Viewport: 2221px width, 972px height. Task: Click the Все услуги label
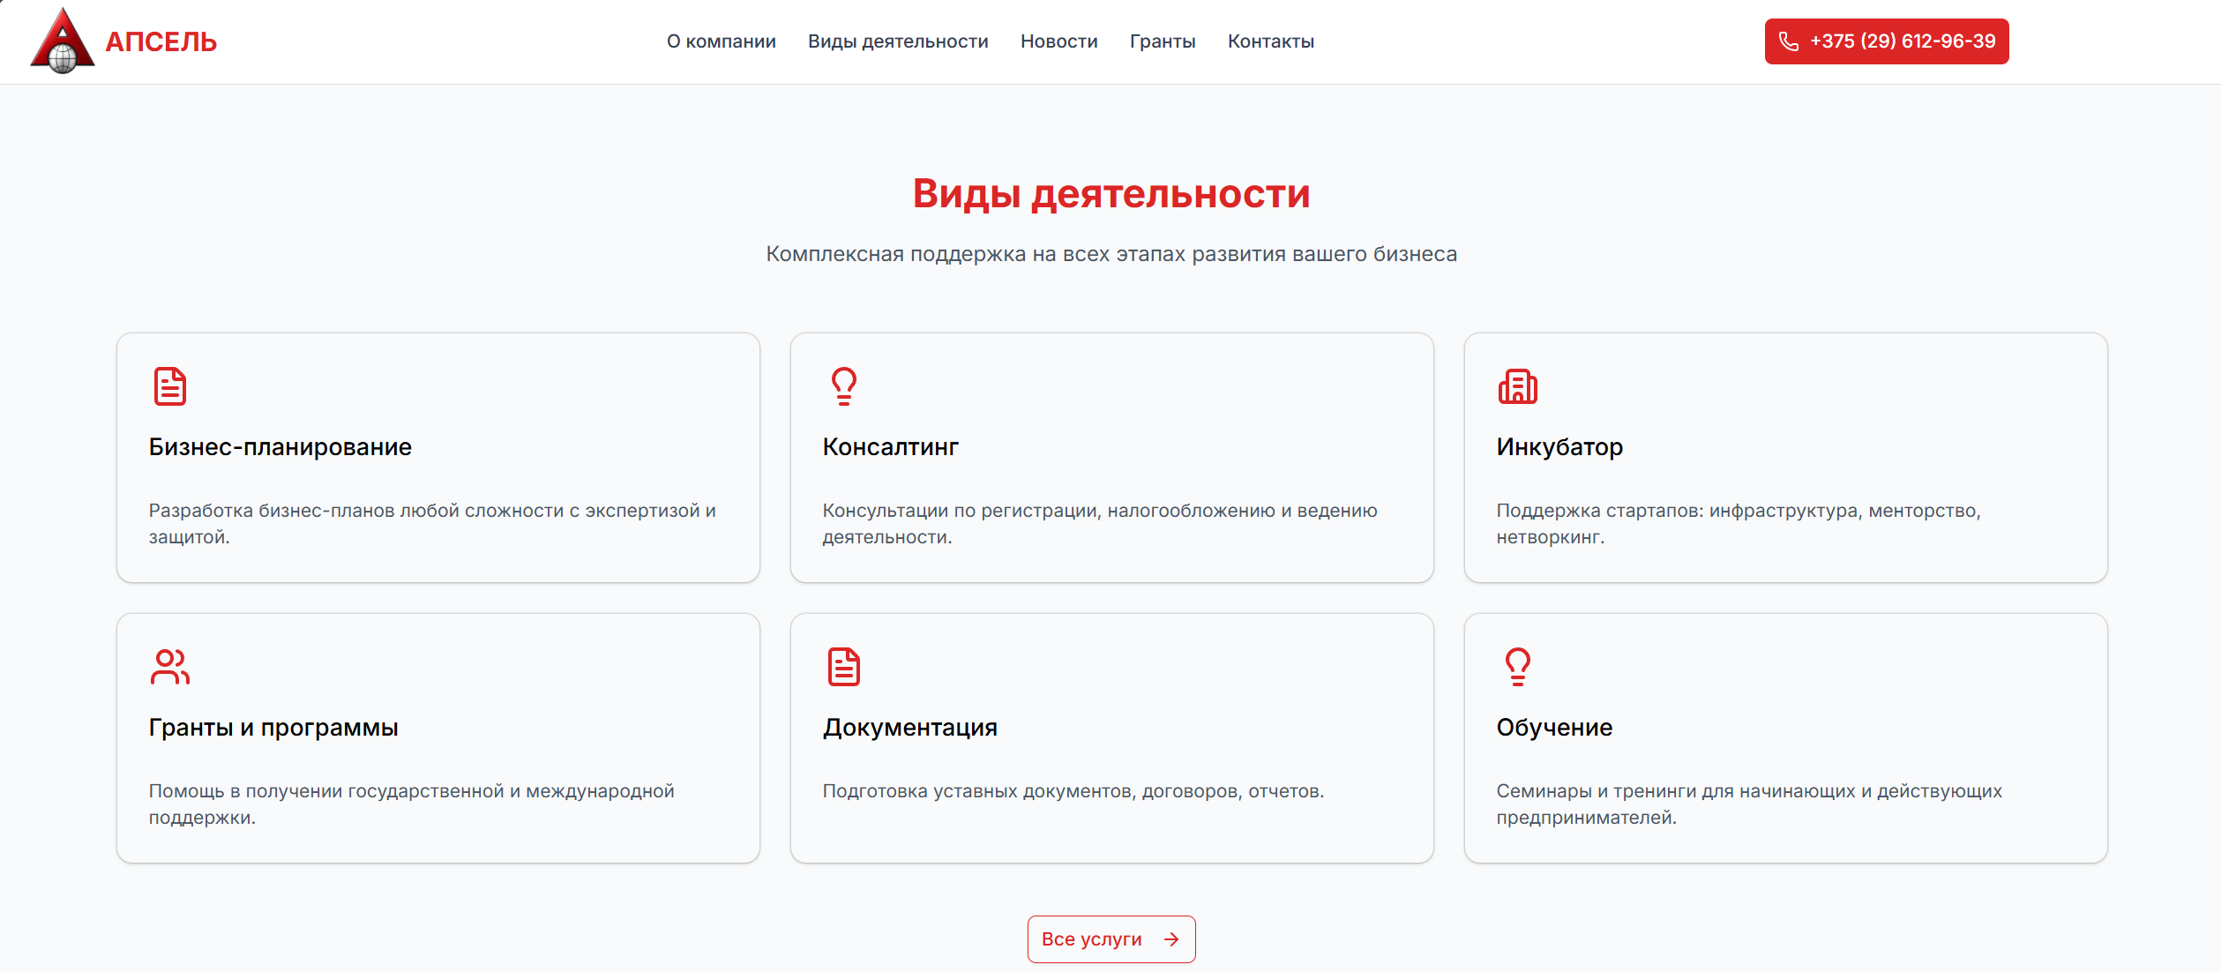coord(1092,939)
